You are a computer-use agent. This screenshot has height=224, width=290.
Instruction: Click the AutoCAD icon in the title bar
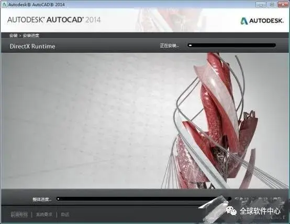(x=4, y=4)
